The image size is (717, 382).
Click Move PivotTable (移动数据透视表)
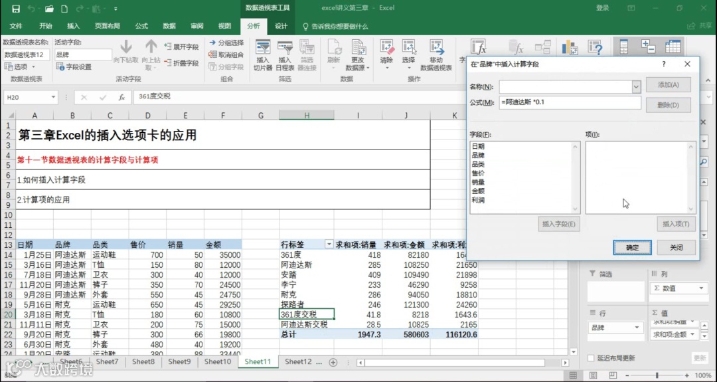[x=436, y=56]
